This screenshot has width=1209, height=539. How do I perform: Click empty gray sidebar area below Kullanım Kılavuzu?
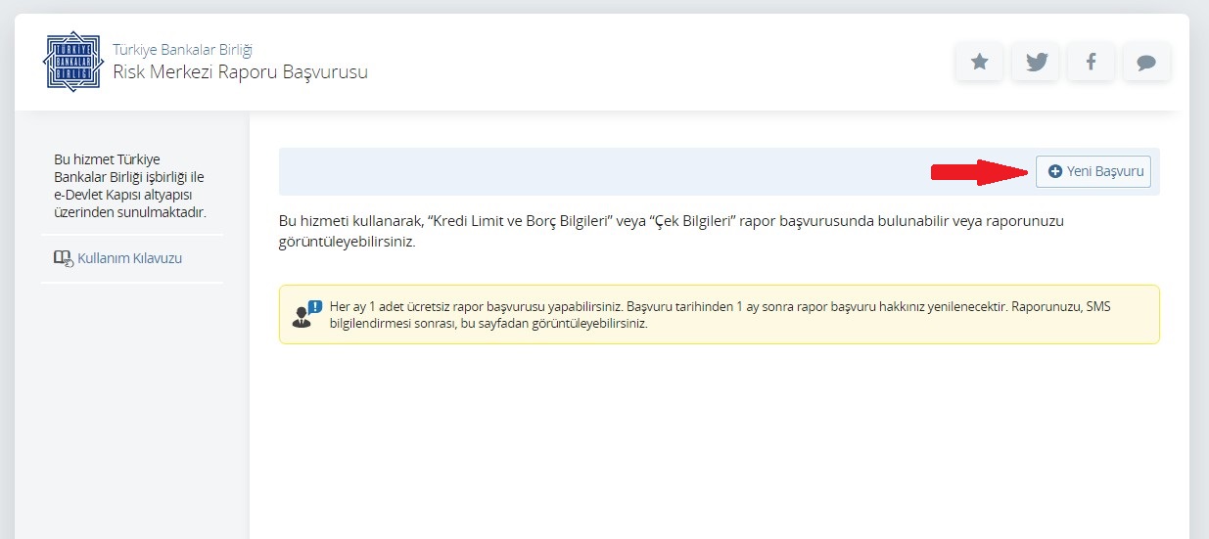132,411
